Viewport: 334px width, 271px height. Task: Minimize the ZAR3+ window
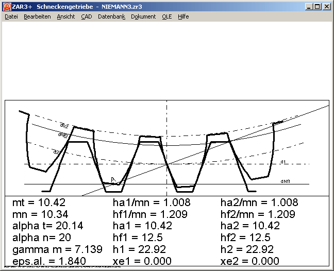click(x=308, y=7)
